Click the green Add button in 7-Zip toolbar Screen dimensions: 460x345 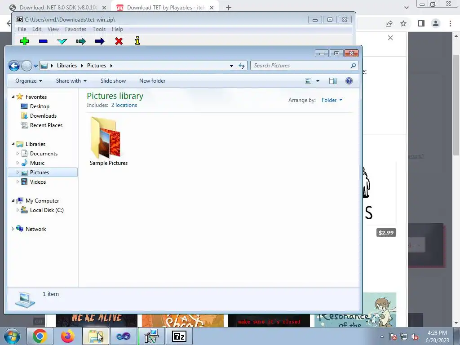[x=25, y=41]
